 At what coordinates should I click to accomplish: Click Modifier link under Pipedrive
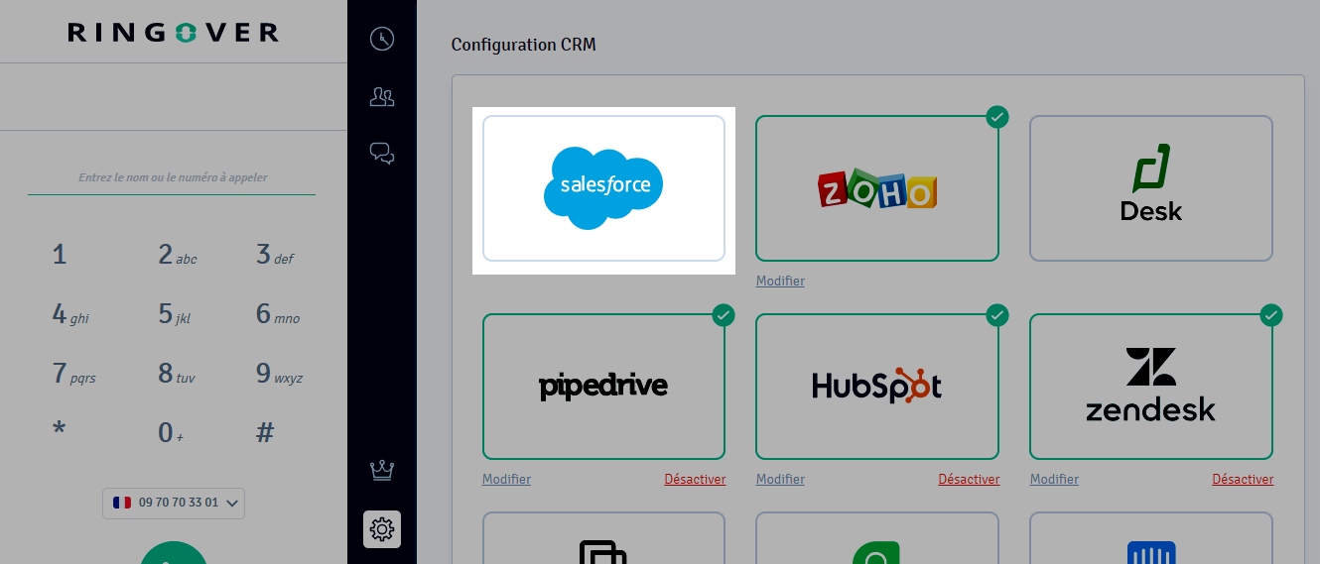tap(506, 480)
